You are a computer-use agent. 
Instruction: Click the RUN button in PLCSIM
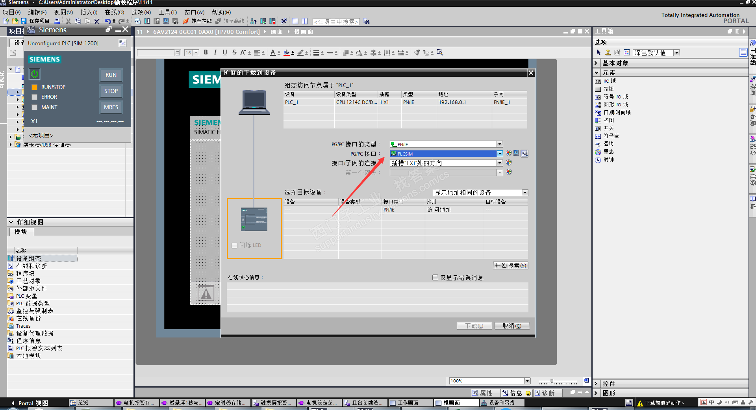(111, 75)
